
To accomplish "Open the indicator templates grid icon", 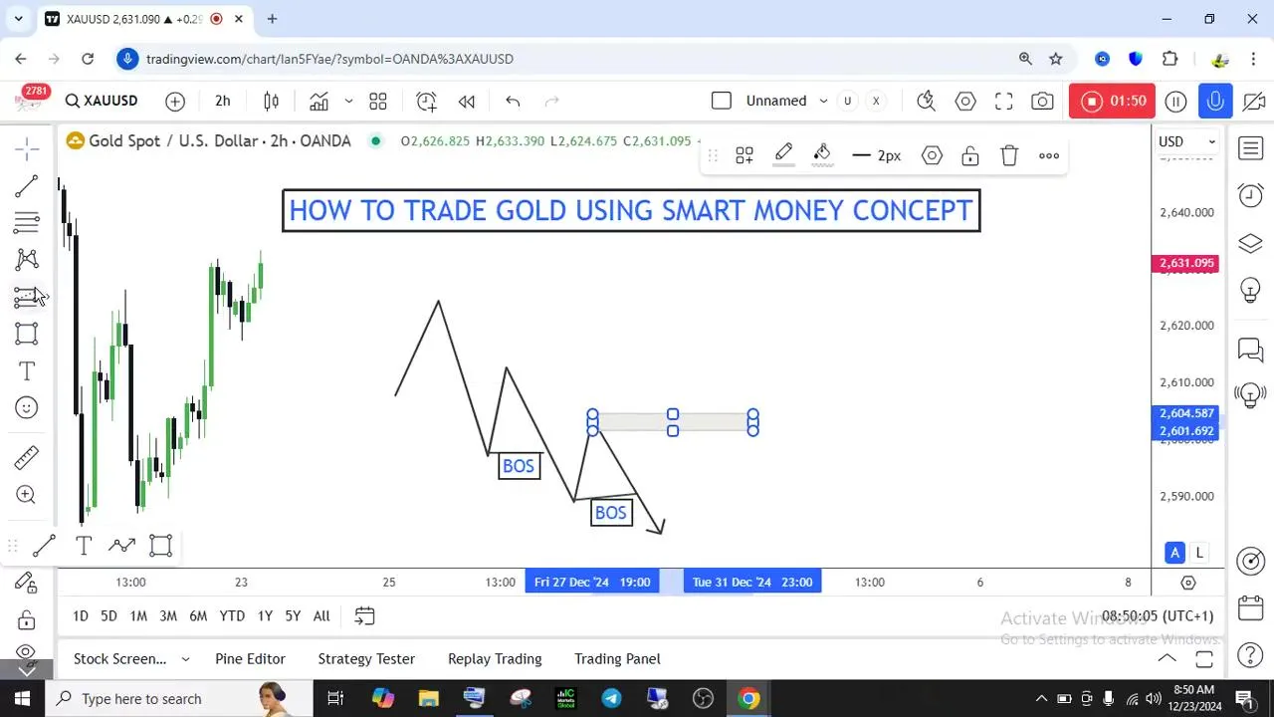I will (378, 101).
